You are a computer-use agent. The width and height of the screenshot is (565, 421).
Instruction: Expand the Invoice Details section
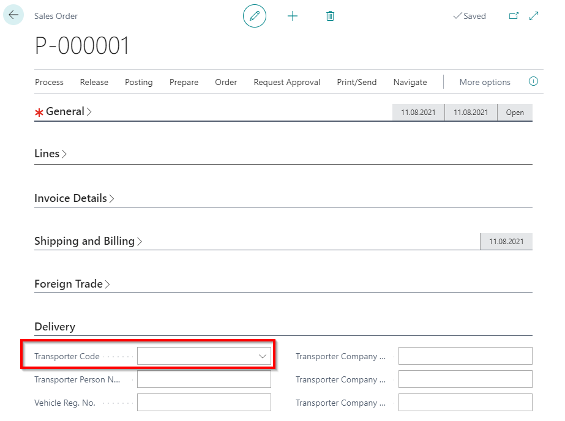point(74,198)
